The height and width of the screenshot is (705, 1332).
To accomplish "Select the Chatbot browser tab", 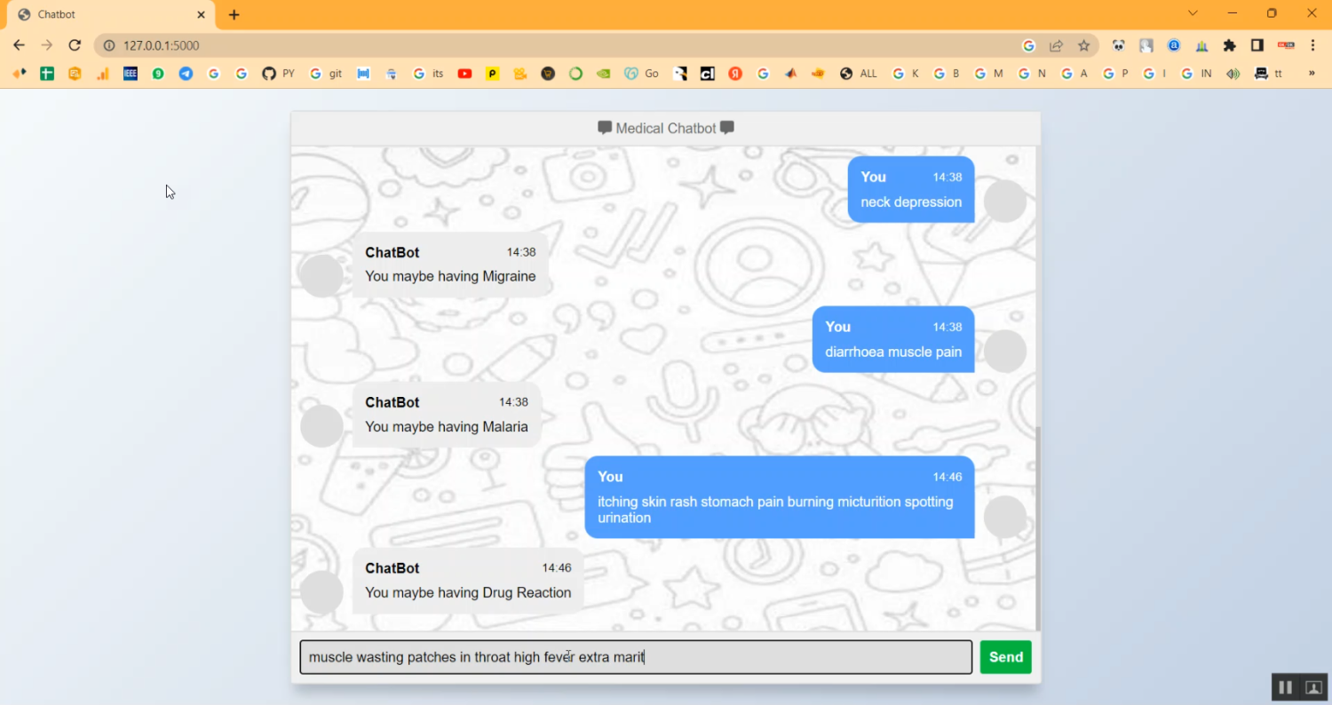I will [x=107, y=14].
